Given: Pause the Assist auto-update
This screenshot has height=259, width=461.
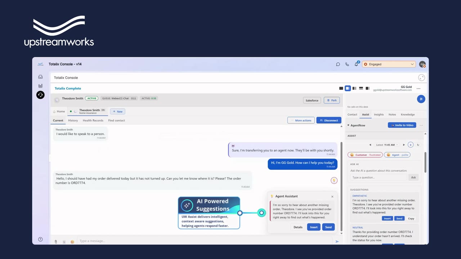Looking at the screenshot, I should pos(411,145).
